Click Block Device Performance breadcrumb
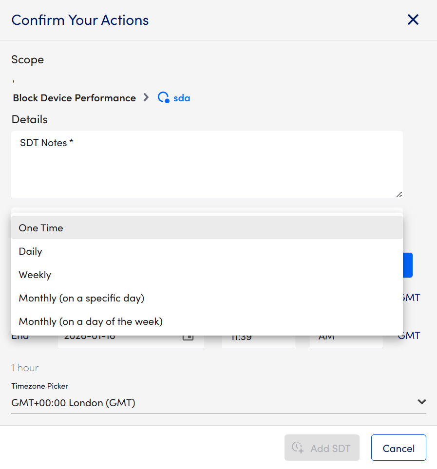The width and height of the screenshot is (437, 469). [74, 98]
